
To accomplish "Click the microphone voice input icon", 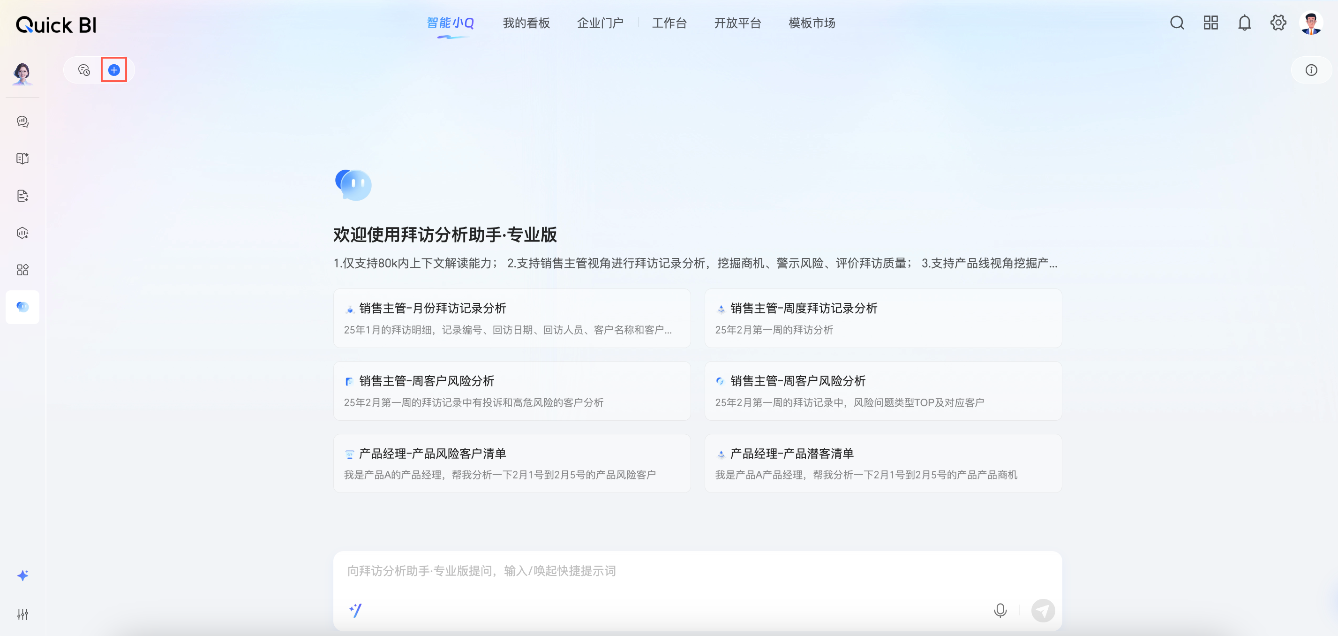I will [x=1000, y=610].
